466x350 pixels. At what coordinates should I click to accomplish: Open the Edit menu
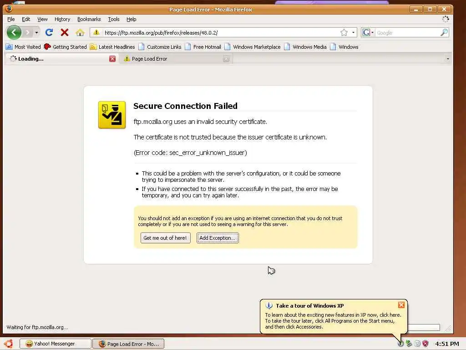[26, 19]
